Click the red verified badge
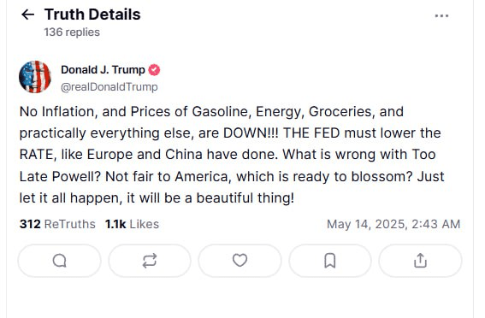Image resolution: width=485 pixels, height=318 pixels. tap(154, 70)
